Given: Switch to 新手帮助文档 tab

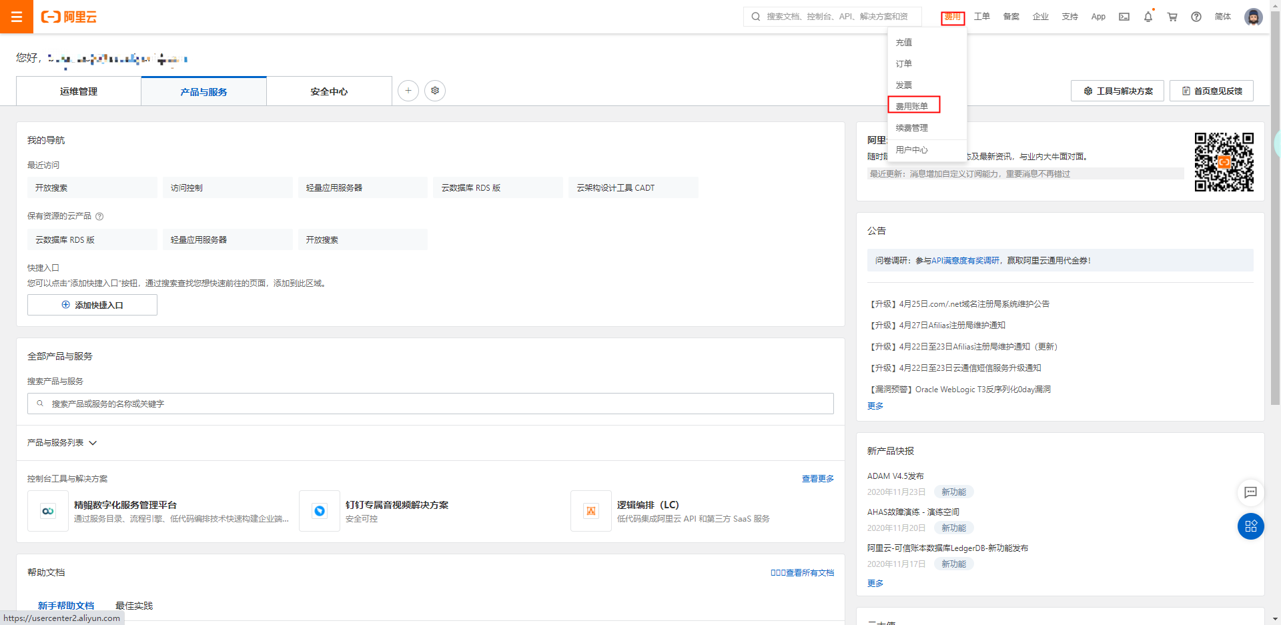Looking at the screenshot, I should click(66, 606).
